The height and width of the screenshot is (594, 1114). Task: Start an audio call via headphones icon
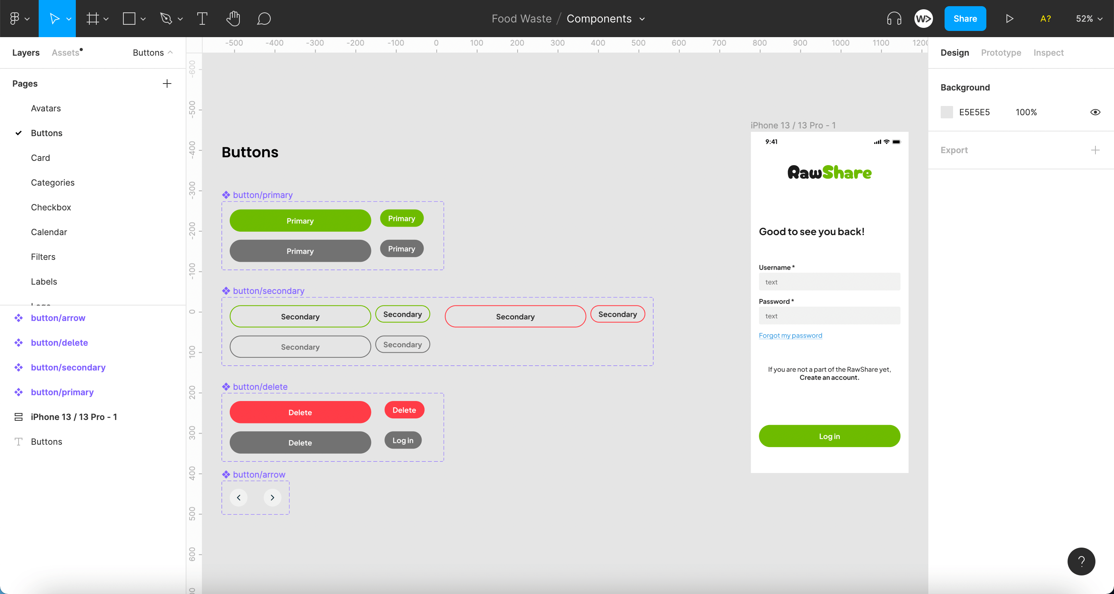click(894, 18)
